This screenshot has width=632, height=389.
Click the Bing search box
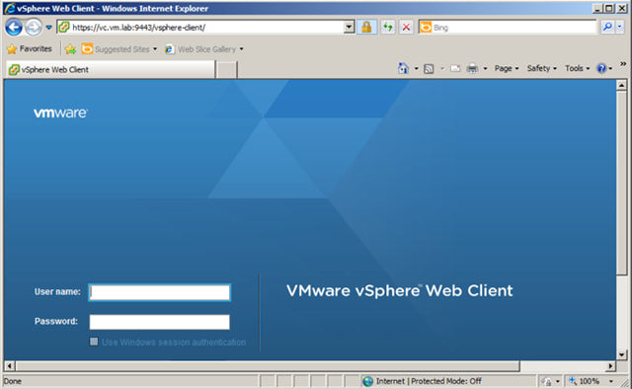click(x=507, y=27)
